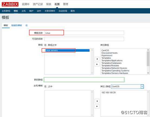
Task: Click right arrow to remove host
Action: click(97, 106)
